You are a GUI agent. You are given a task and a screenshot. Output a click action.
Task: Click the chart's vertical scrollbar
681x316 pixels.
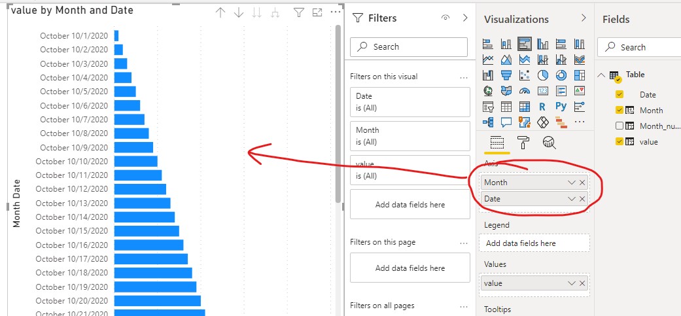[x=338, y=114]
